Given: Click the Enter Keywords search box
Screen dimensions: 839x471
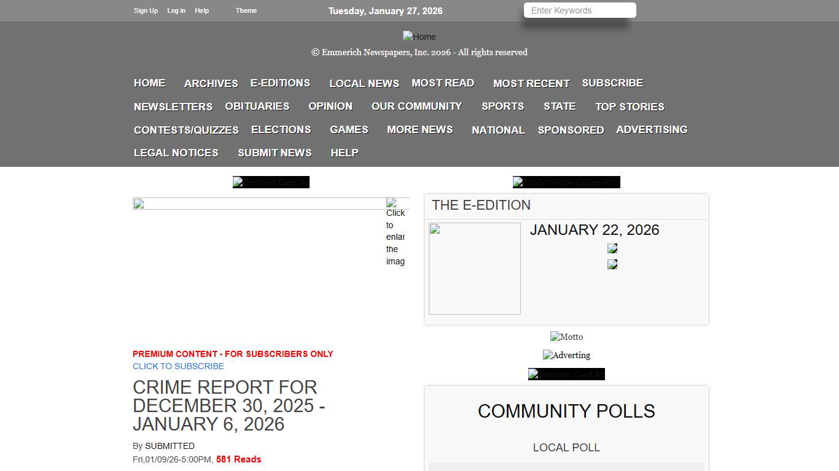Looking at the screenshot, I should tap(579, 10).
